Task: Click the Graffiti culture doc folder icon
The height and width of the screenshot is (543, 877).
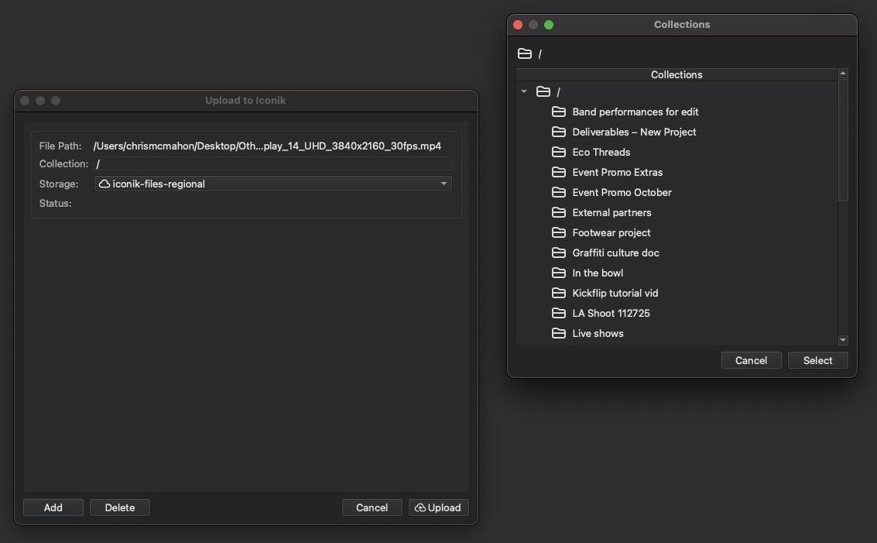Action: click(x=559, y=253)
